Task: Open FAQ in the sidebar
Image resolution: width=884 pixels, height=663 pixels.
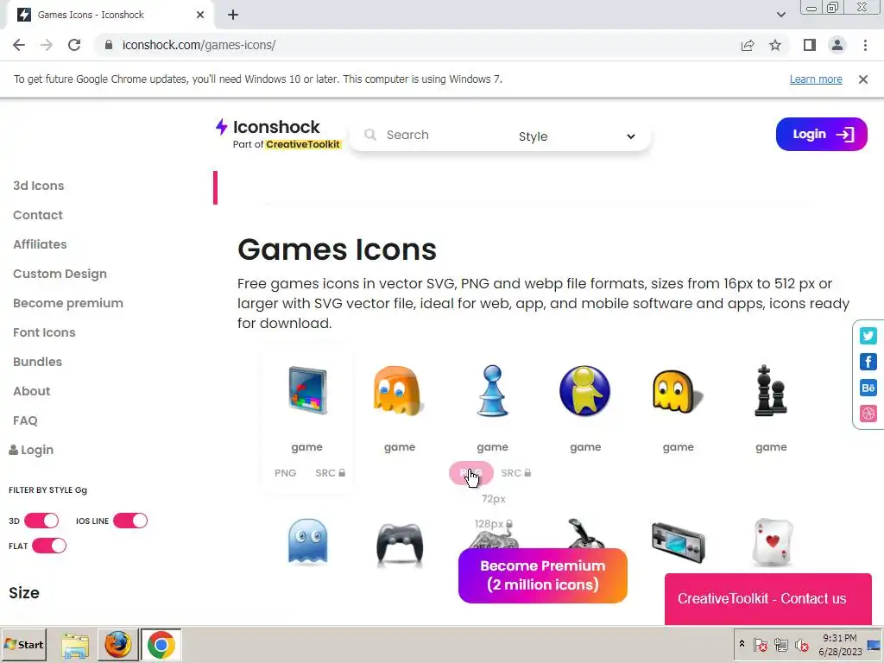Action: pyautogui.click(x=25, y=420)
